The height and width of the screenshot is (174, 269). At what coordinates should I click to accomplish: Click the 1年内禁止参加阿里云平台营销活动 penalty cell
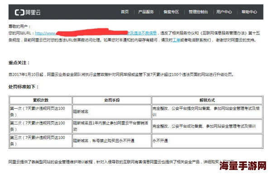[112, 126]
